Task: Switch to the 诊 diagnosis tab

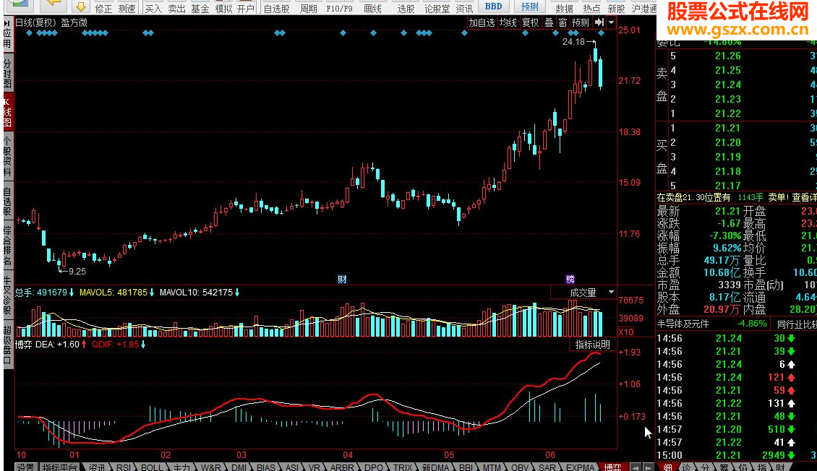Action: point(687,467)
